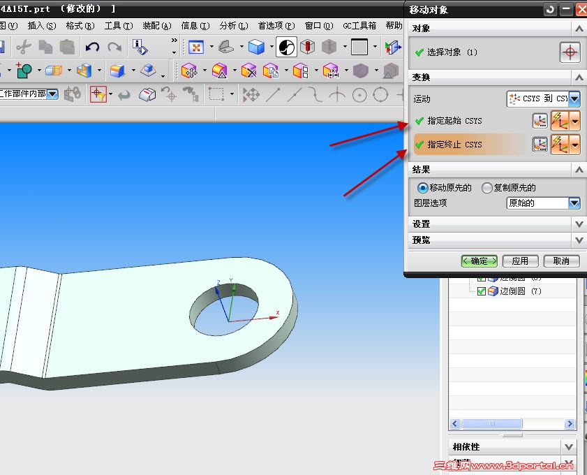Click navigator scroll right arrow
Viewport: 587px width, 475px height.
(570, 424)
